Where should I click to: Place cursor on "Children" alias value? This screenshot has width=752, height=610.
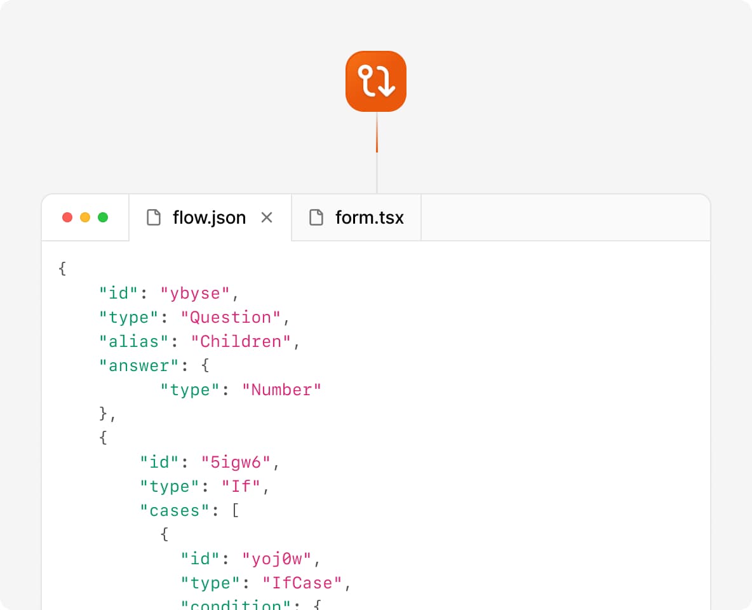(241, 342)
